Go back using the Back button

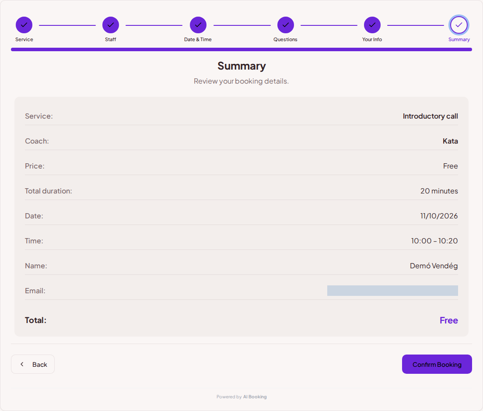click(x=33, y=364)
